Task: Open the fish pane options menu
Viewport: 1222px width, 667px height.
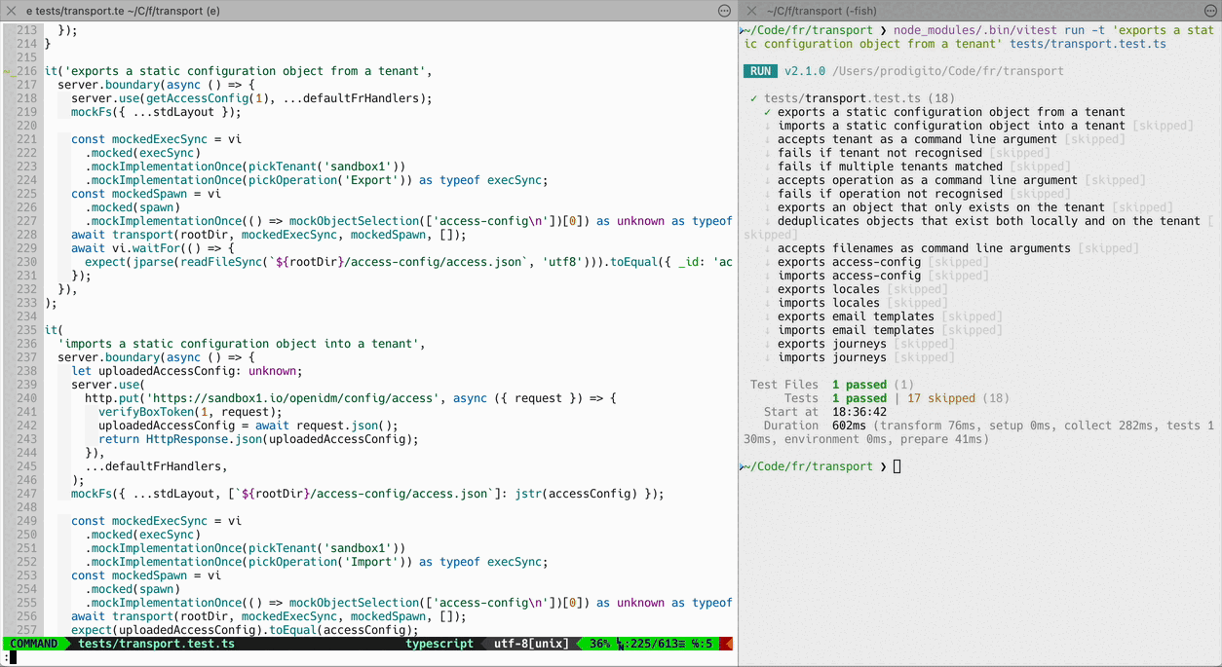Action: click(1208, 10)
